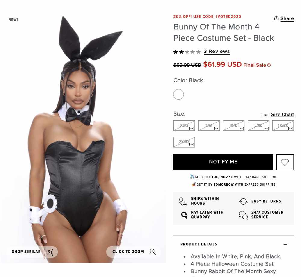
Task: Click the Shop Similar button
Action: [x=32, y=252]
